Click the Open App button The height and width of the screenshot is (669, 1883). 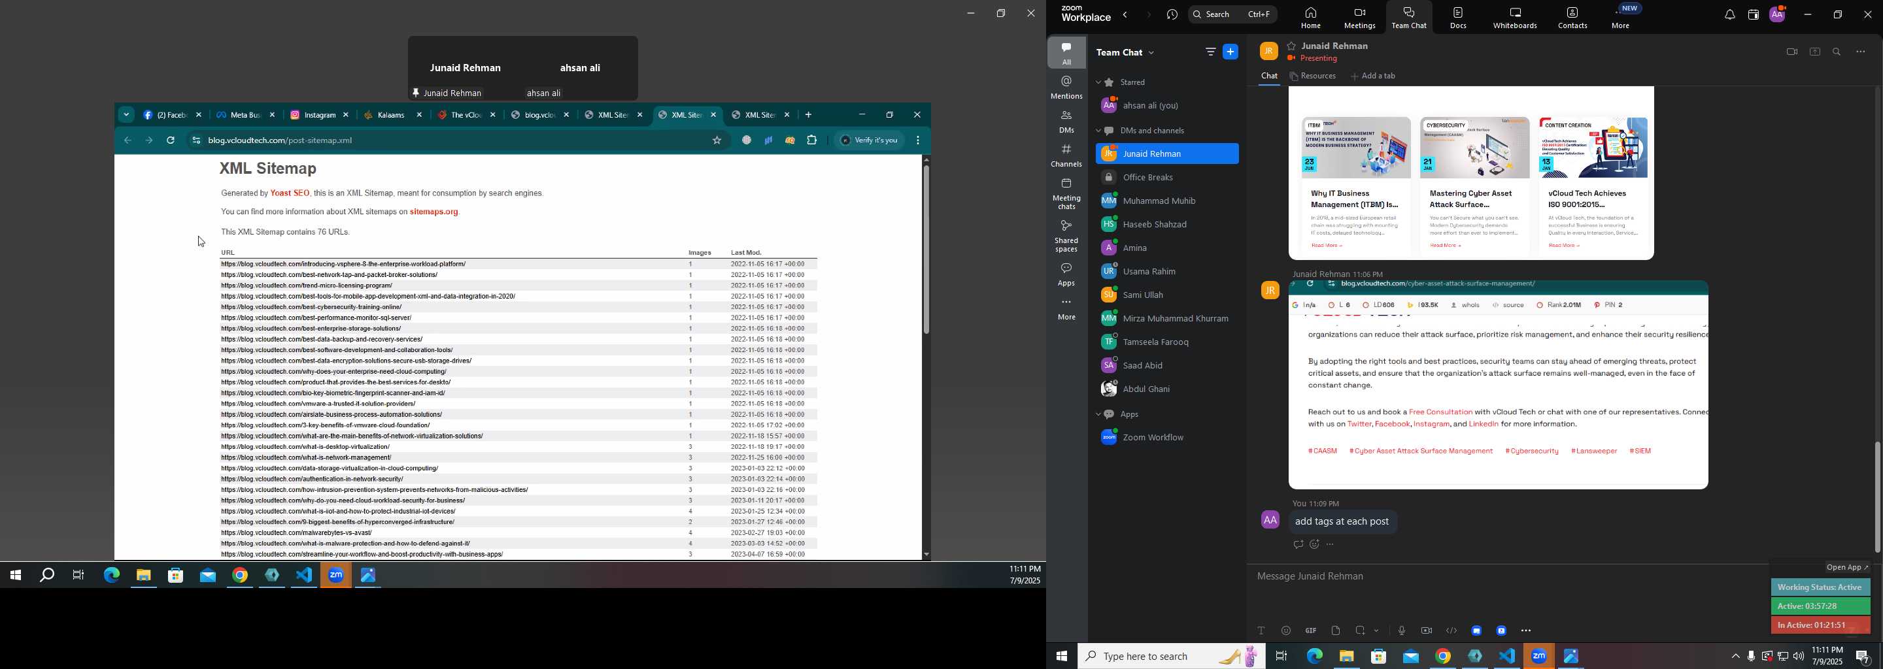coord(1847,568)
